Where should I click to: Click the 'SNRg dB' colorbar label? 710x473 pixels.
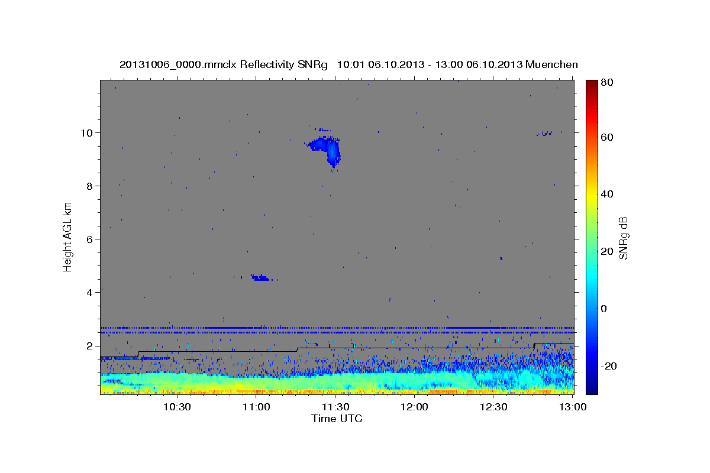point(623,238)
